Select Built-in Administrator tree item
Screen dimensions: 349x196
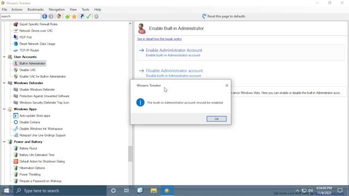tap(32, 63)
